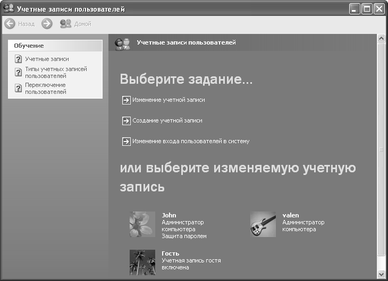This screenshot has width=388, height=281.
Task: Select valen's guitar account picture
Action: 263,224
